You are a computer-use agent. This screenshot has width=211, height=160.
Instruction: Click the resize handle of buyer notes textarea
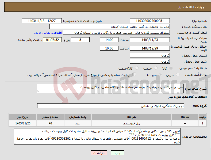16,143
